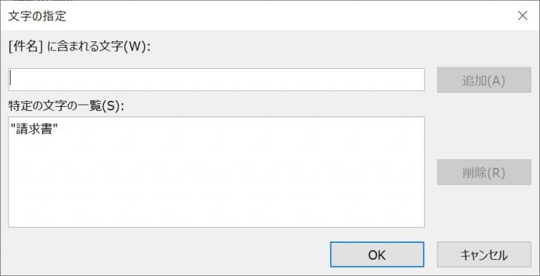Click the [件名] に含まれる文字(W) label
The height and width of the screenshot is (276, 540).
[80, 47]
